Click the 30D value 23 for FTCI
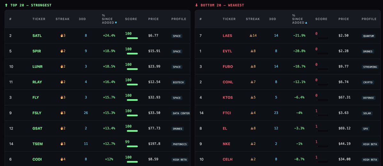 tap(276, 113)
